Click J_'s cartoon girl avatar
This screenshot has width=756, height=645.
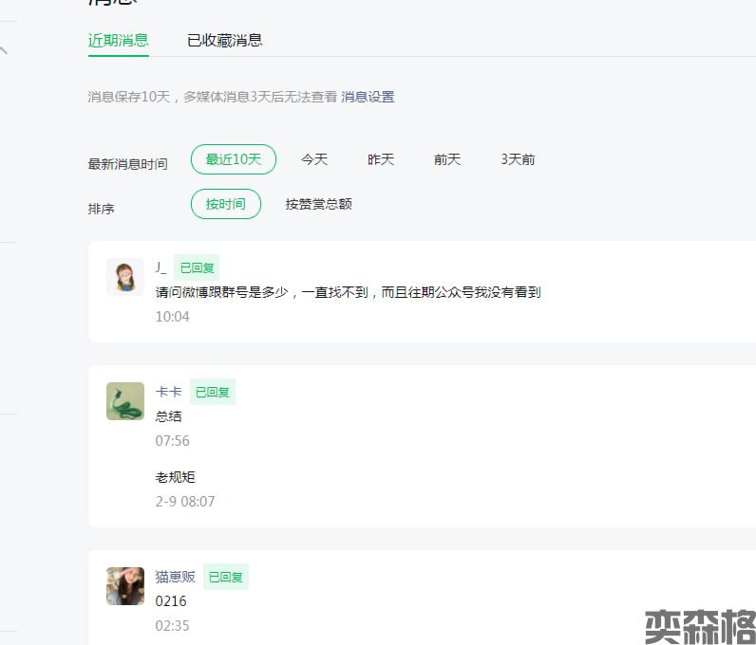[x=124, y=277]
